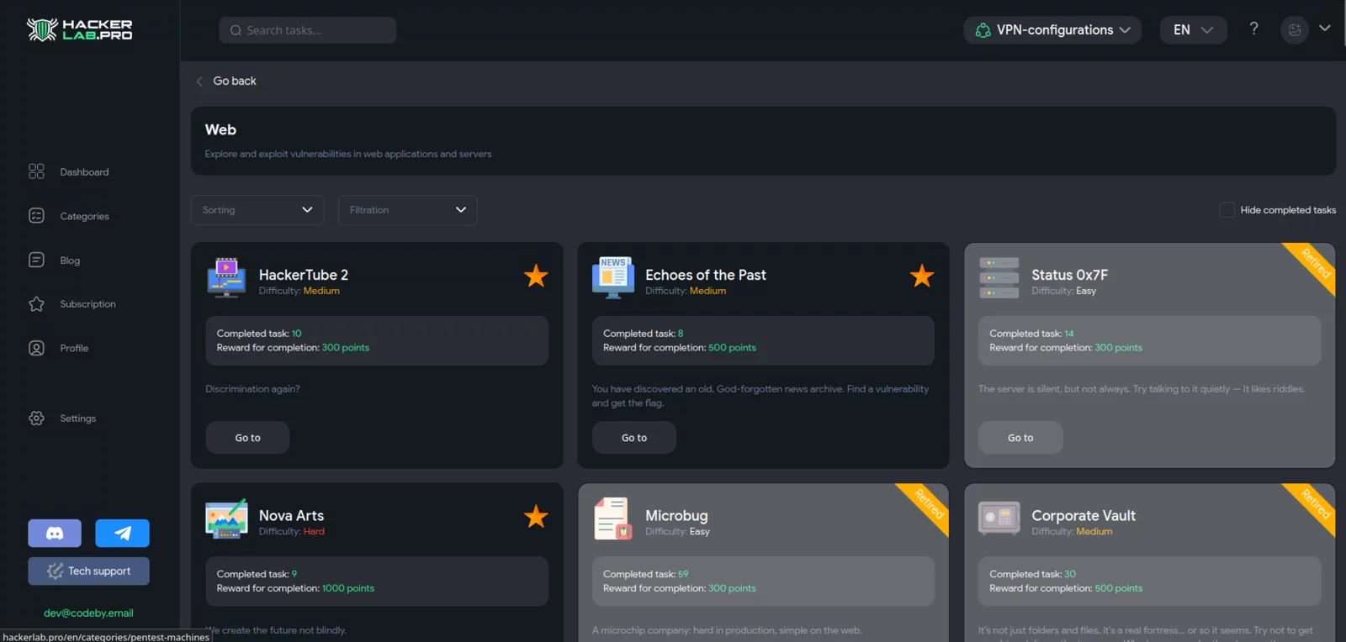1346x642 pixels.
Task: Enable Hide completed tasks checkbox
Action: [1227, 210]
